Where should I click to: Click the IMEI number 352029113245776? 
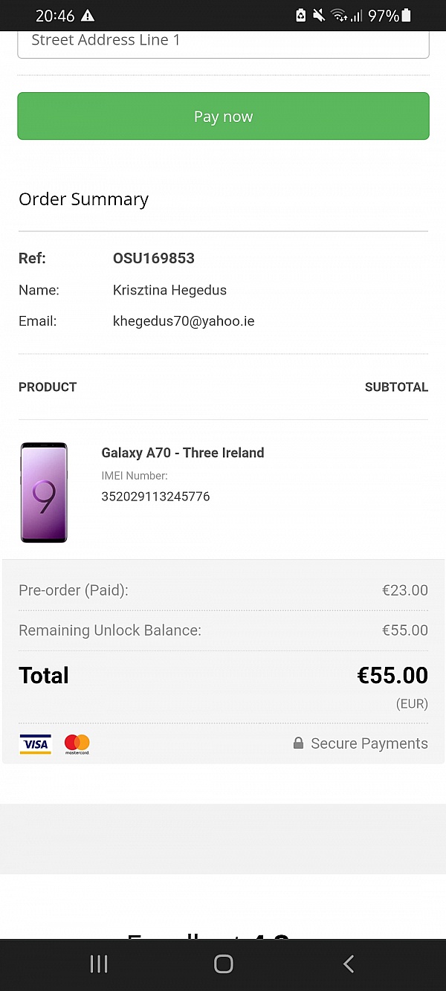155,496
